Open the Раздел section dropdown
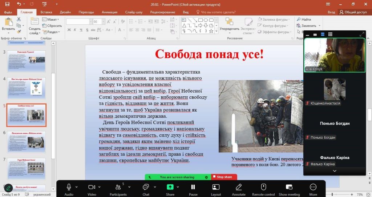 point(52,32)
